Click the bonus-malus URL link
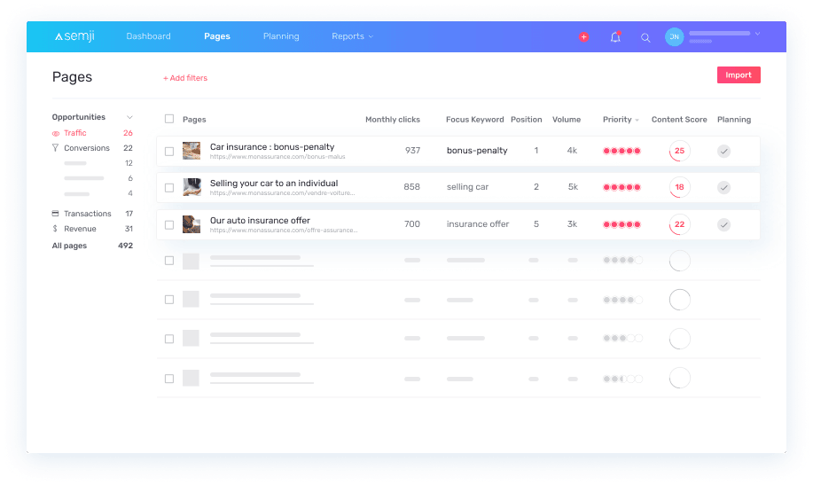813x485 pixels. click(x=278, y=157)
